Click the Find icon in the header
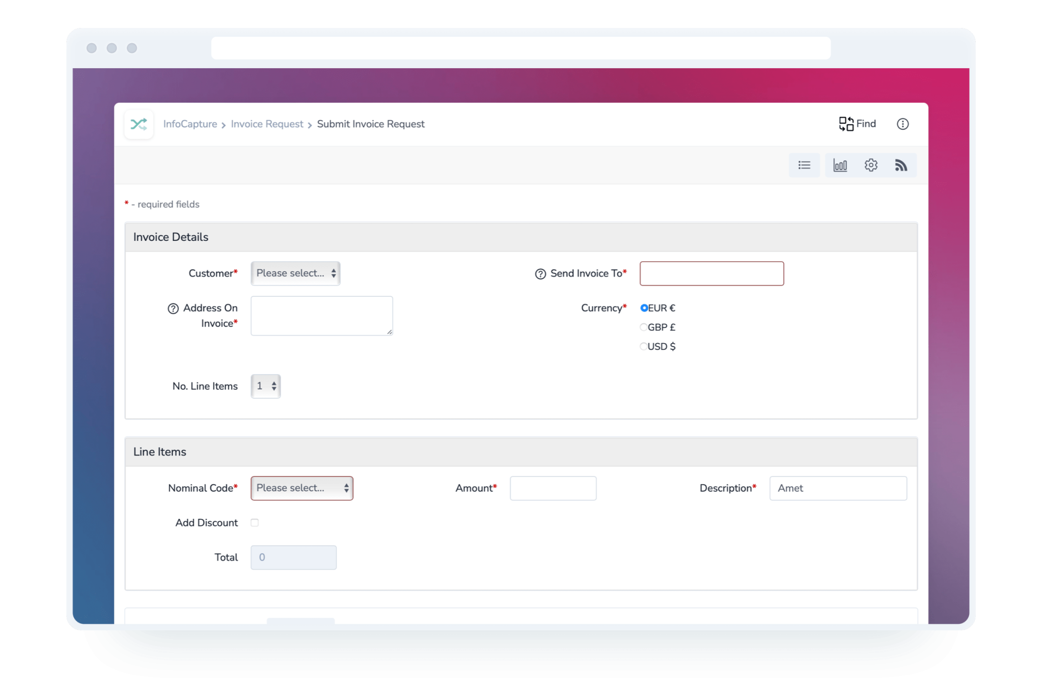 click(847, 124)
